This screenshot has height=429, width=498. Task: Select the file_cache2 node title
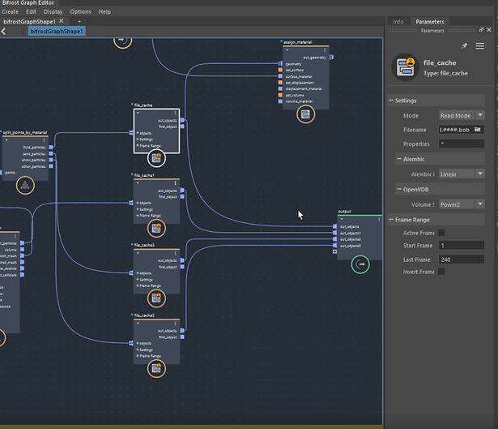(x=144, y=315)
